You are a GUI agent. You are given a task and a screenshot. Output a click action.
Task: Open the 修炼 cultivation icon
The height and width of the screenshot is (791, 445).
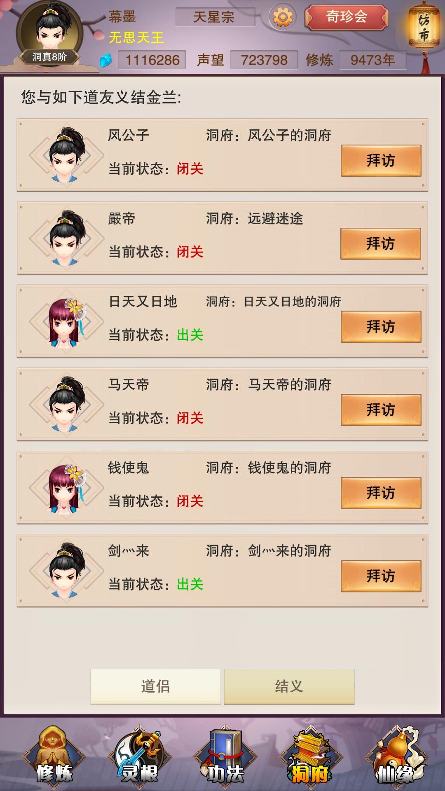point(54,756)
